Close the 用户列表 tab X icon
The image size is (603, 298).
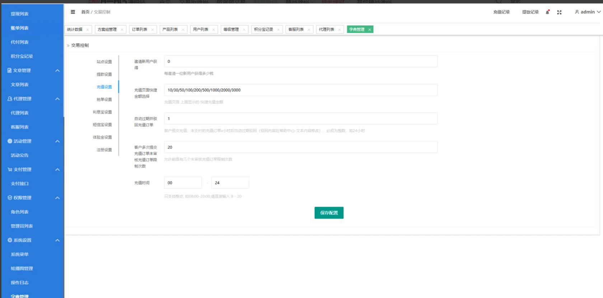tap(214, 30)
